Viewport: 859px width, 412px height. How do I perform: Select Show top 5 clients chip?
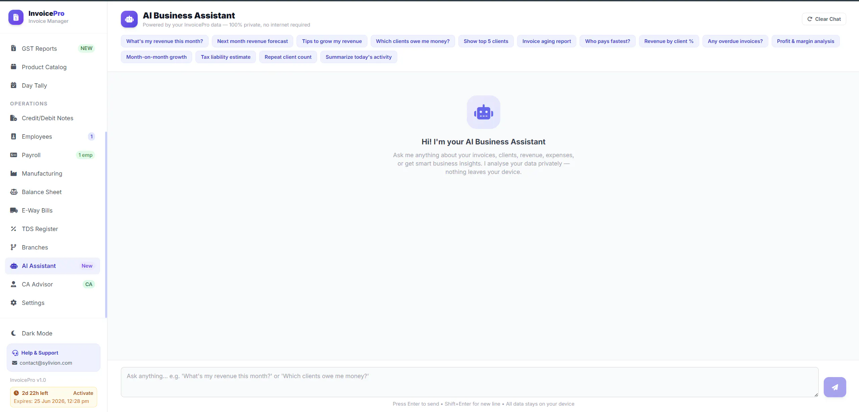pyautogui.click(x=486, y=41)
